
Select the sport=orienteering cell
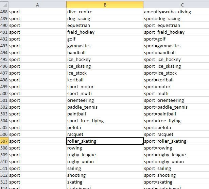(176, 100)
